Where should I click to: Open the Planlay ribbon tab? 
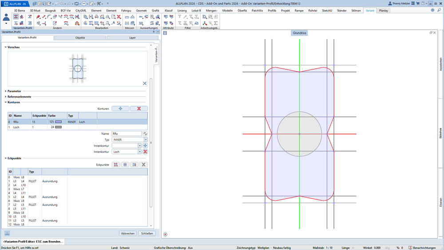384,11
